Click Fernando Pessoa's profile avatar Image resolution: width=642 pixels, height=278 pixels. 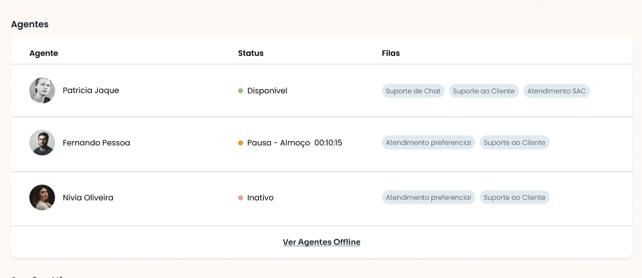click(x=42, y=143)
